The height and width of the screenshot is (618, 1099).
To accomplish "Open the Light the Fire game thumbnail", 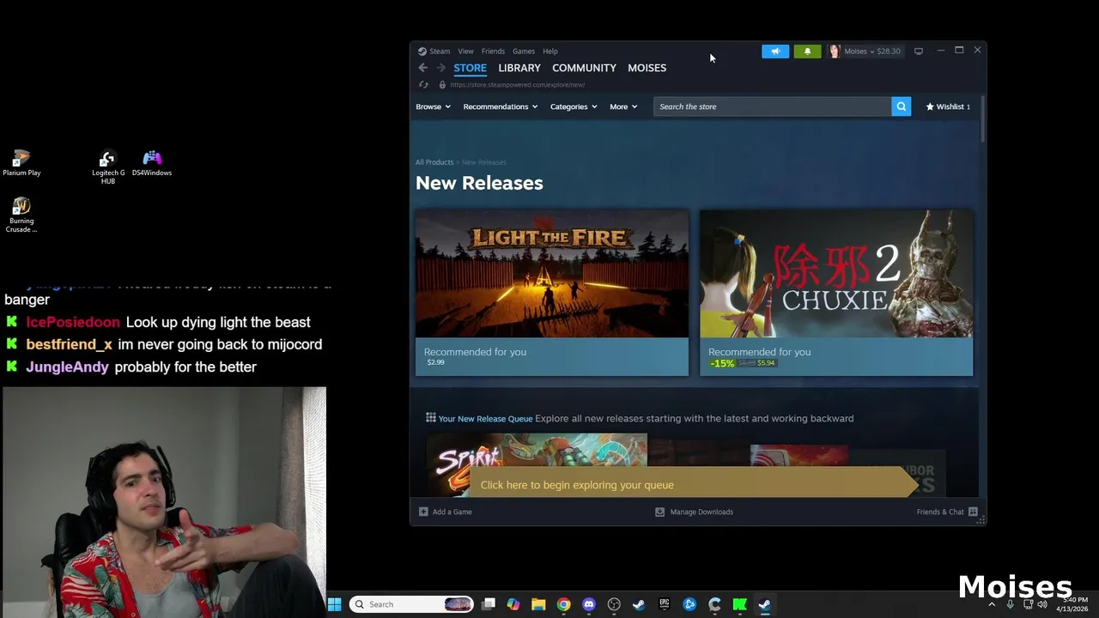I will coord(552,274).
